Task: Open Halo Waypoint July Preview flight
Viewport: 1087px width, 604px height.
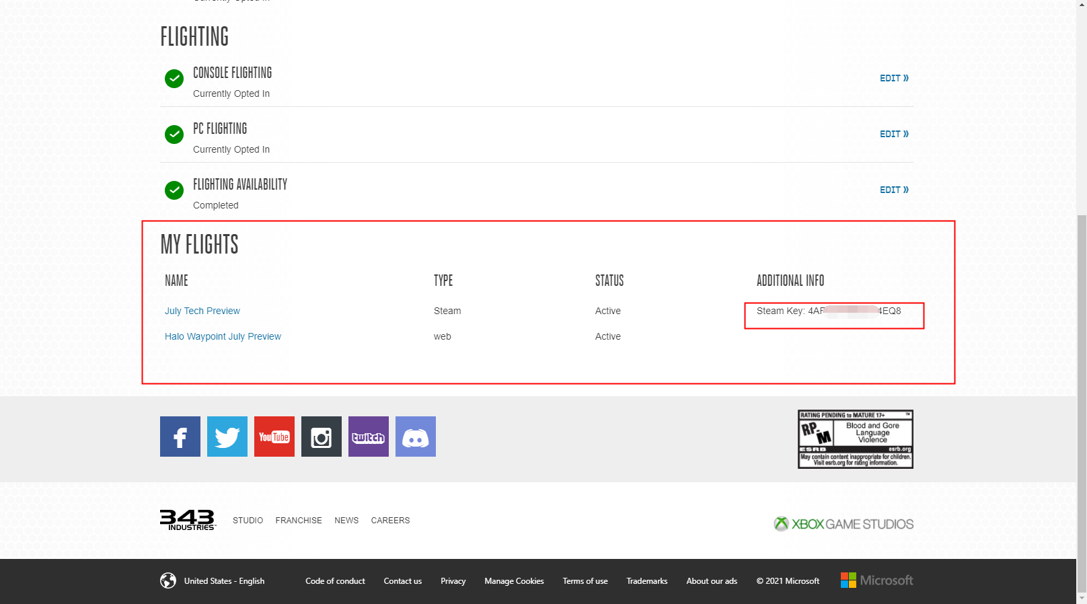Action: pos(223,336)
